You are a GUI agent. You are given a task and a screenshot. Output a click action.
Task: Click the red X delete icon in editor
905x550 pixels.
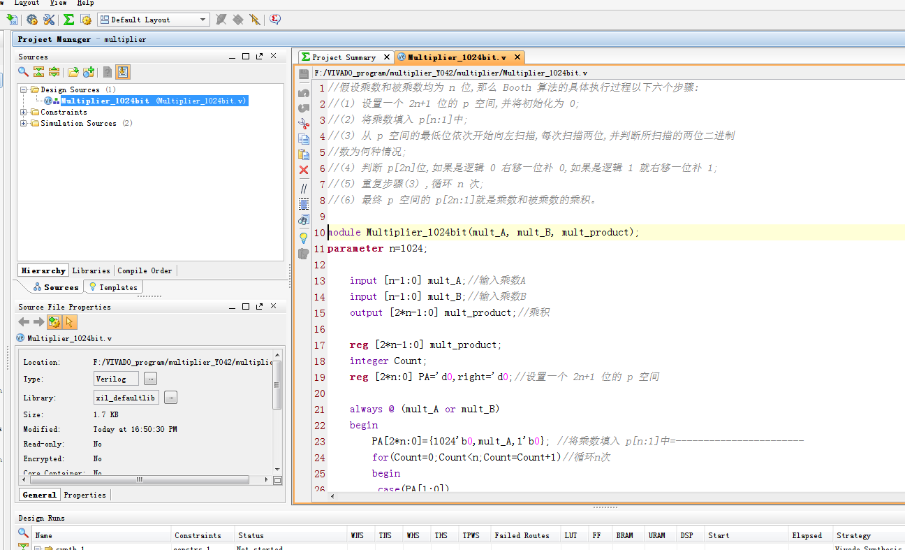(x=304, y=170)
